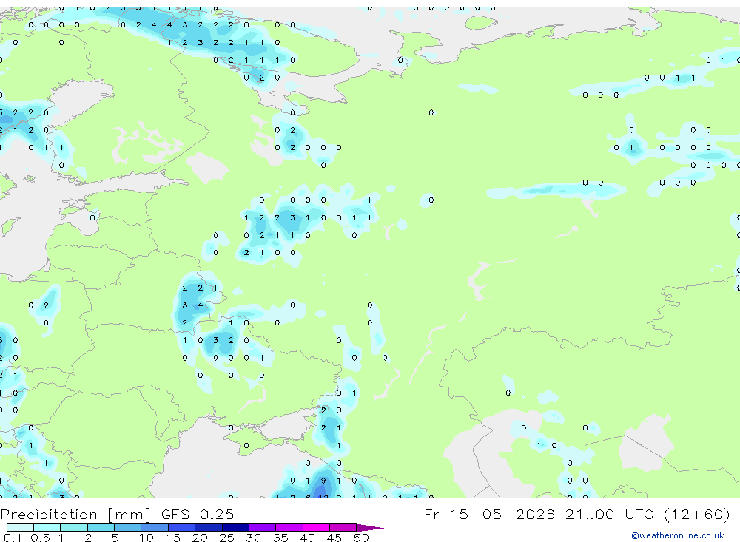Select the 0.5–1 mm legend color box

47,527
